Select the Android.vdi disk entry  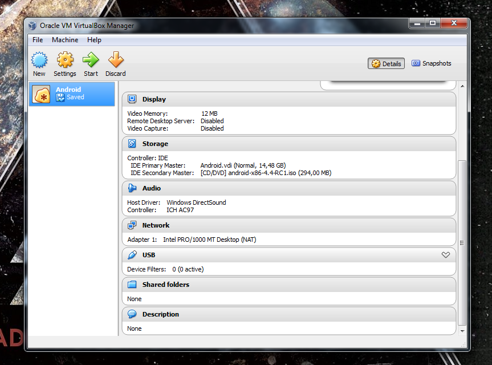point(243,165)
